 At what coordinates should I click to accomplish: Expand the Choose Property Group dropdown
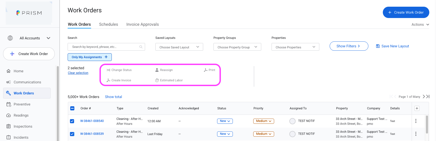click(x=237, y=47)
